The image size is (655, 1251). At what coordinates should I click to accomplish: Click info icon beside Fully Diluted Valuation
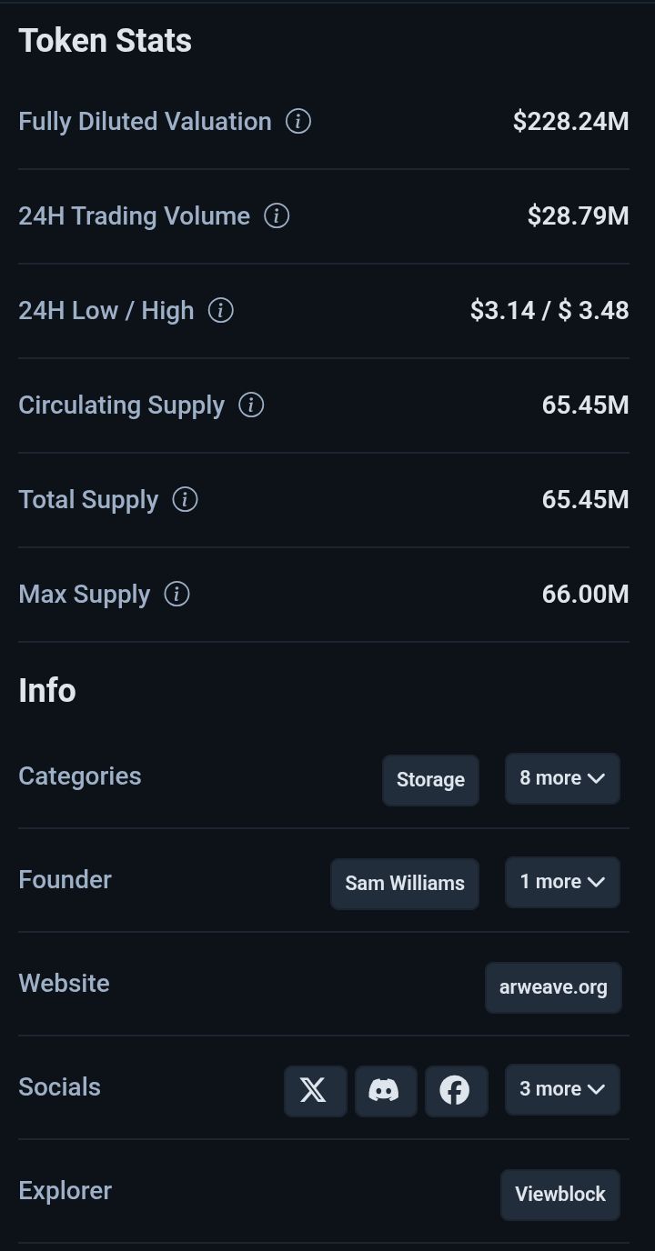pyautogui.click(x=298, y=121)
